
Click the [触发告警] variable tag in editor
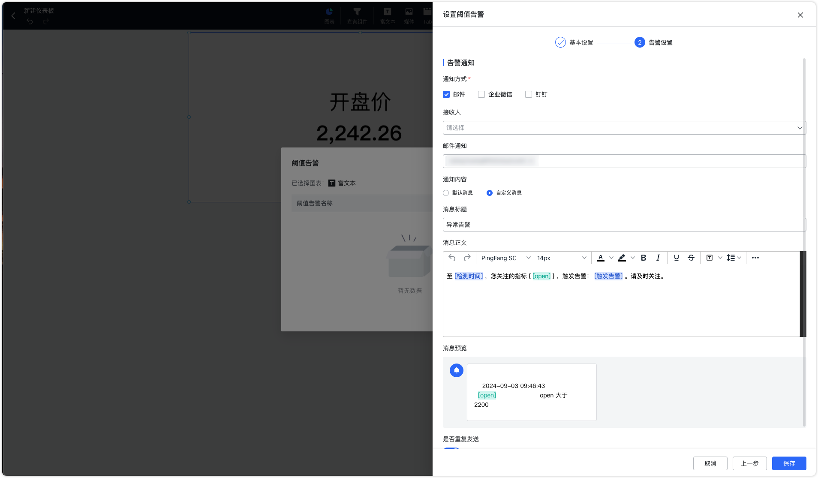click(x=608, y=276)
